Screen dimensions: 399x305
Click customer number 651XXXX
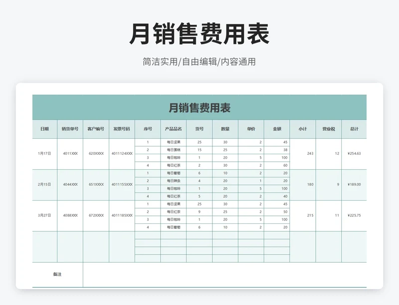click(96, 185)
